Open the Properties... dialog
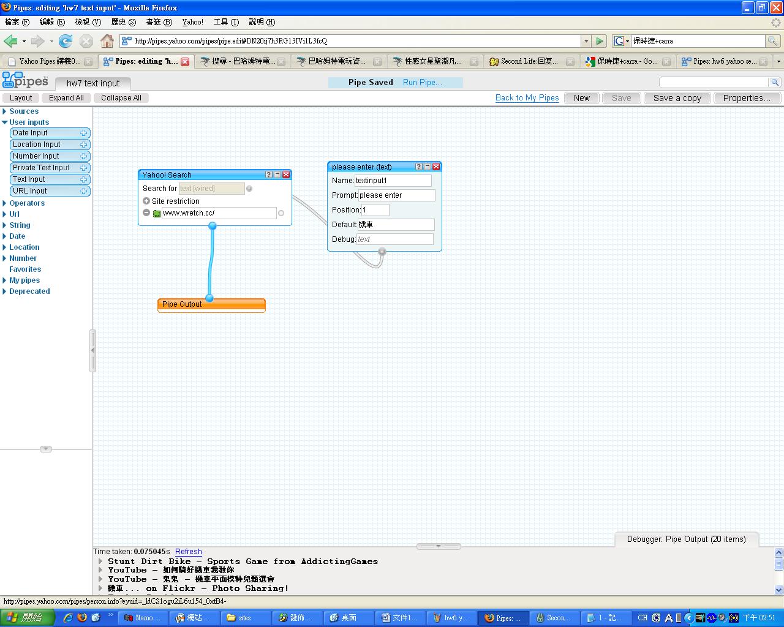784x627 pixels. coord(747,98)
